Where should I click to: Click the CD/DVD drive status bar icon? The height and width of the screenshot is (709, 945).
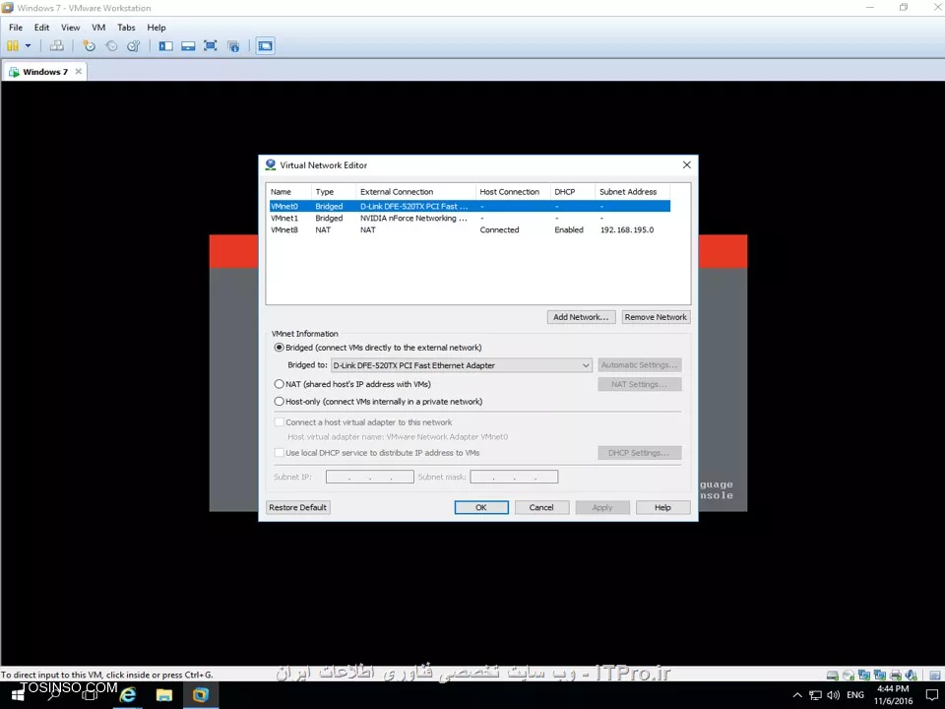point(848,676)
